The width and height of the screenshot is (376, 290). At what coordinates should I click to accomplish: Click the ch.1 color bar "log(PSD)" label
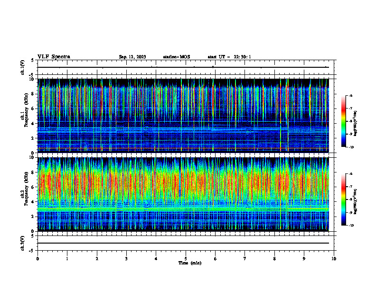[356, 124]
